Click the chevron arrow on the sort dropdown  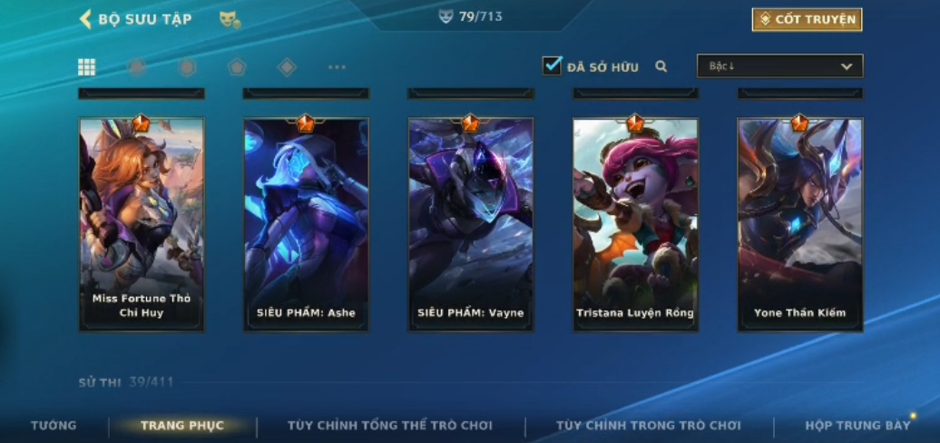click(x=847, y=66)
